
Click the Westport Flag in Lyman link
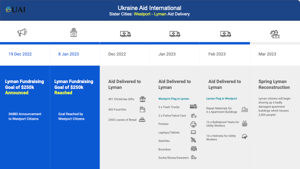point(174,98)
